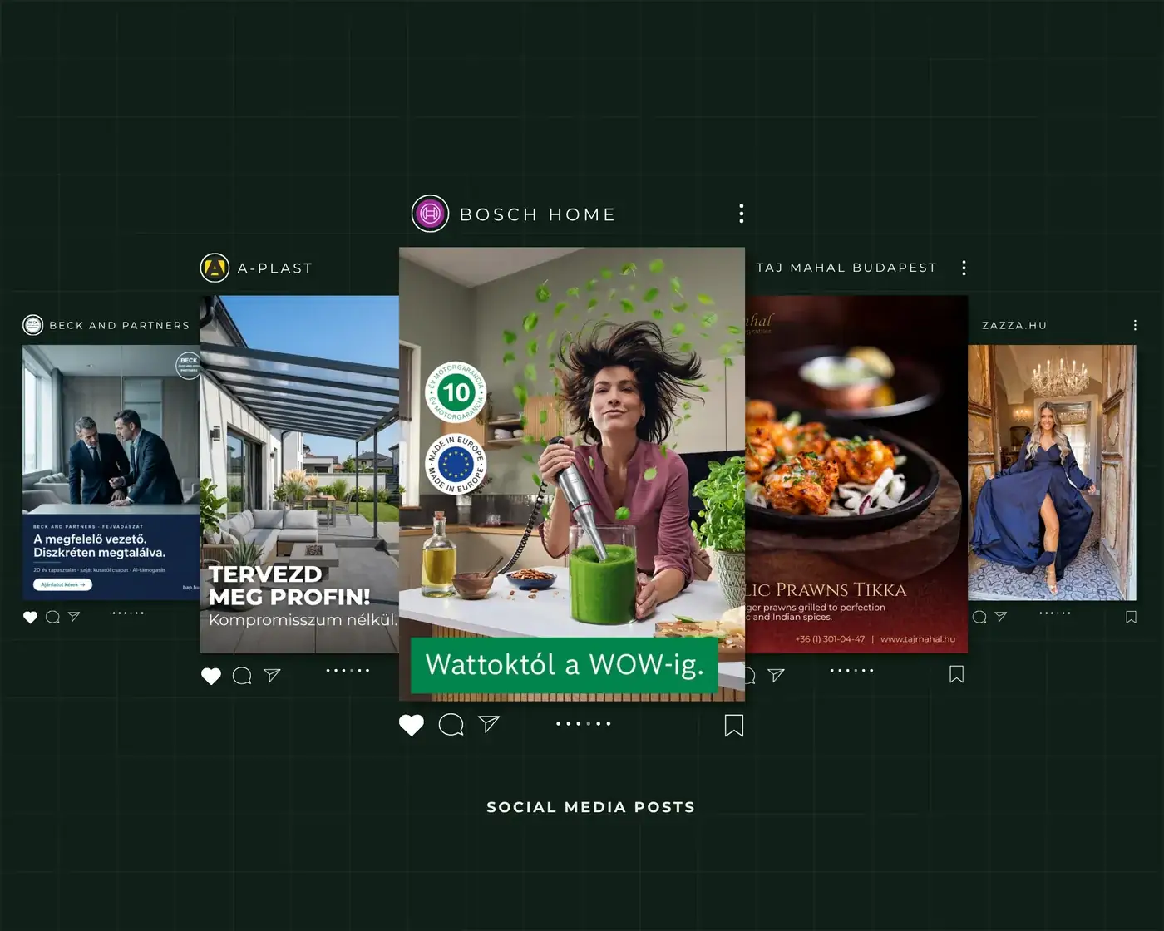Open the TAJ MAHAL BUDAPEST account name
Viewport: 1164px width, 931px height.
(x=846, y=268)
